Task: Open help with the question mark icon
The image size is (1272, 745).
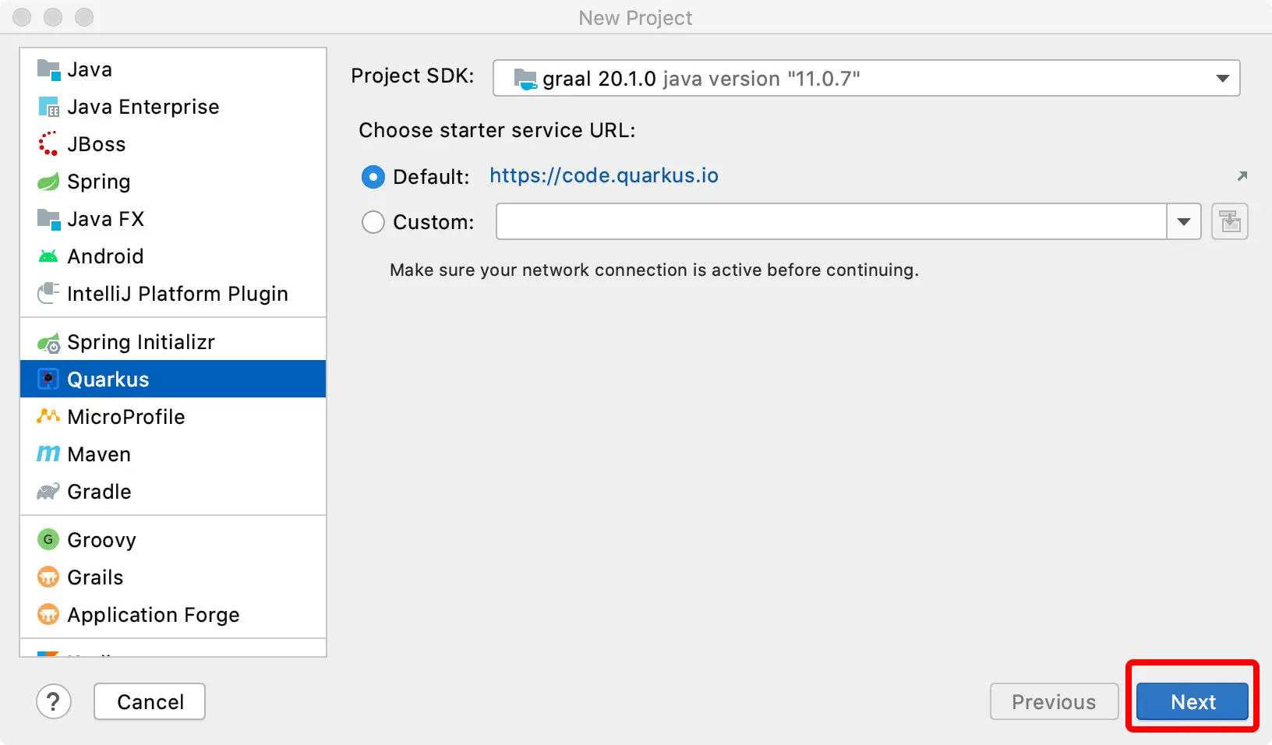Action: pyautogui.click(x=53, y=702)
